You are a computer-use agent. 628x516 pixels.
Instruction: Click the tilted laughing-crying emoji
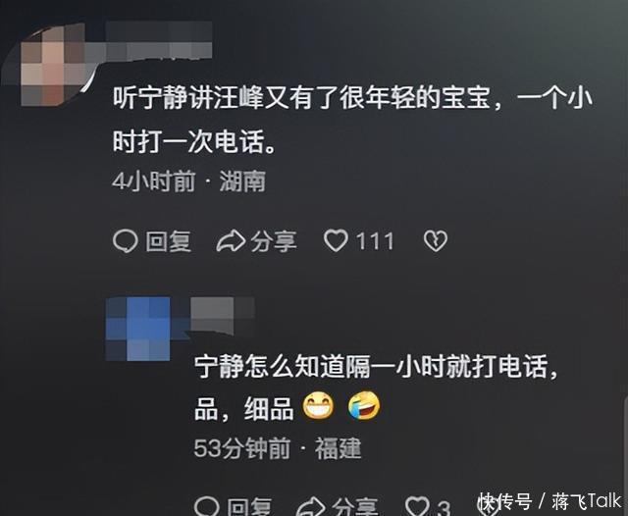pyautogui.click(x=364, y=405)
